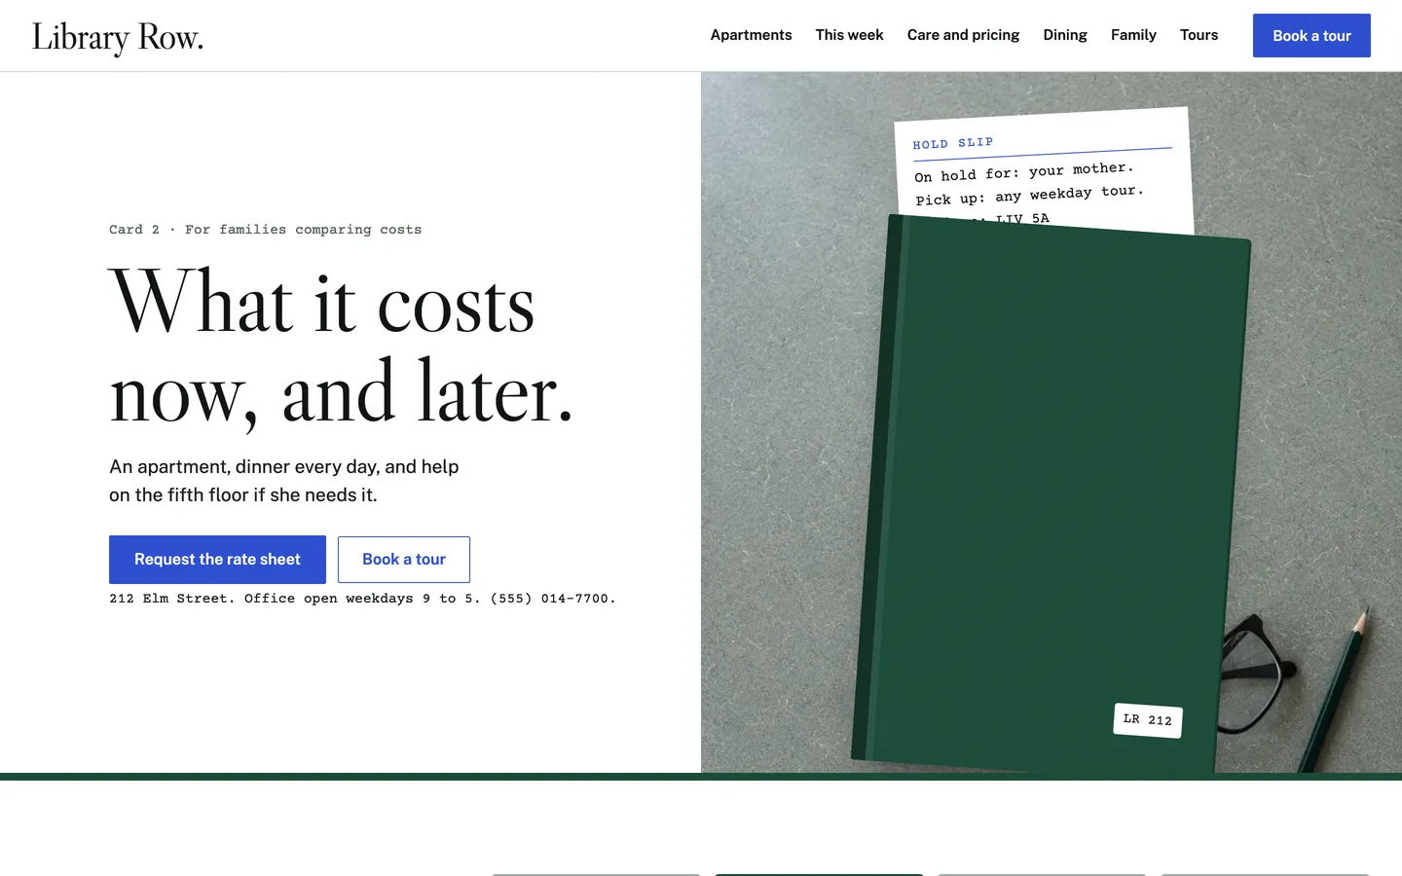Click the hold slip note image
The image size is (1402, 876).
click(x=1044, y=172)
